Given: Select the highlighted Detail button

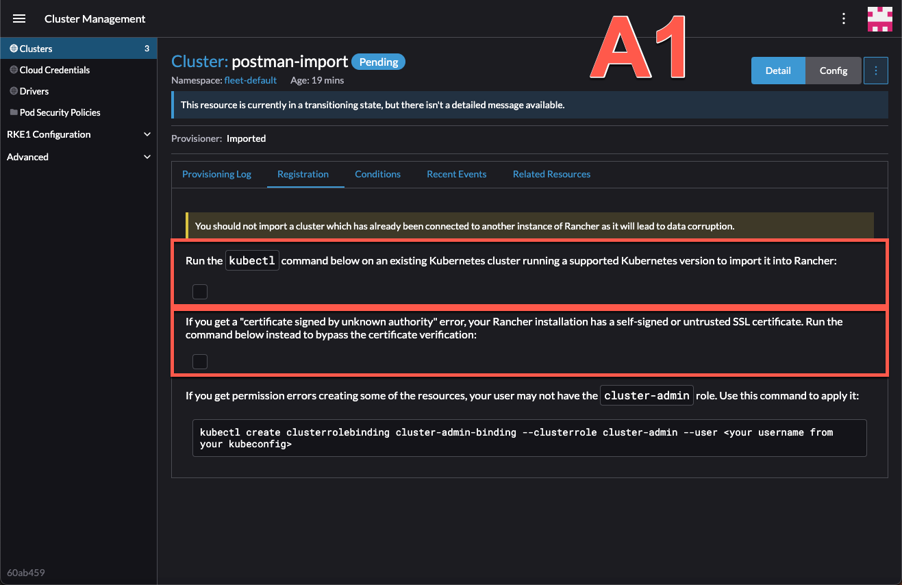Looking at the screenshot, I should pos(778,70).
